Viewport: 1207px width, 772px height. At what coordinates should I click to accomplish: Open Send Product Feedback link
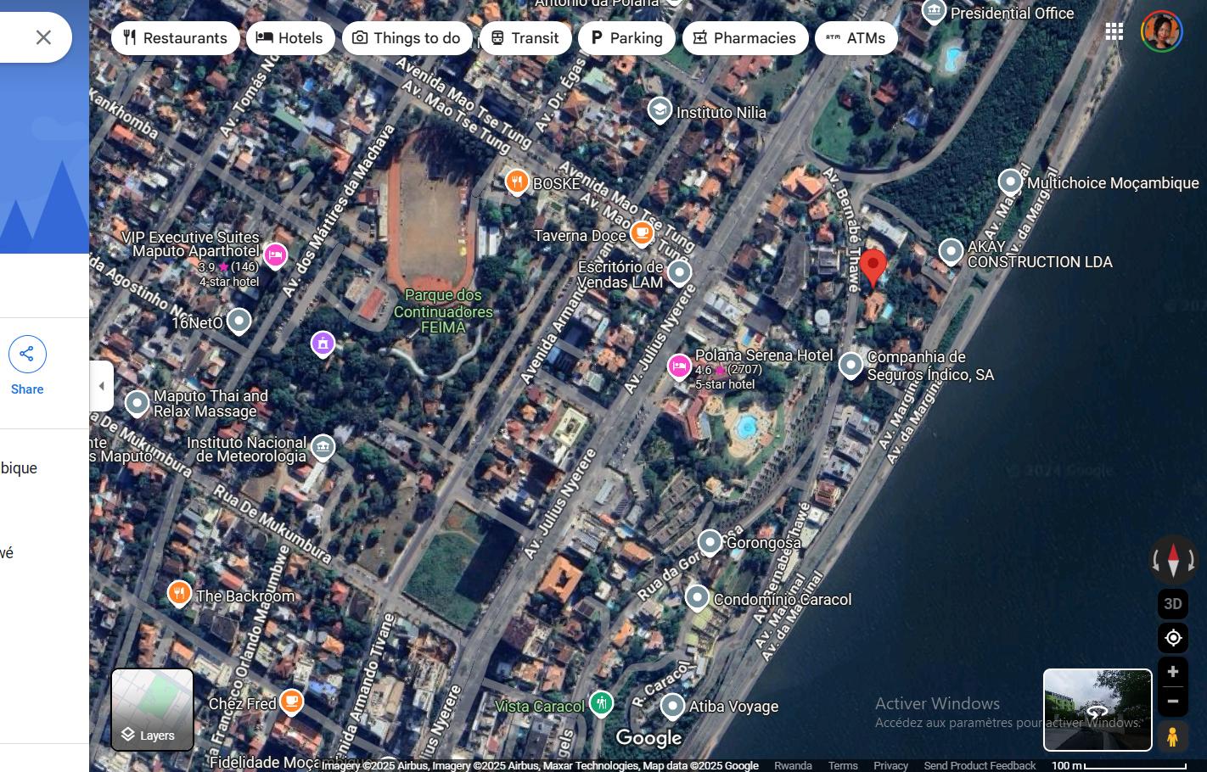coord(980,765)
